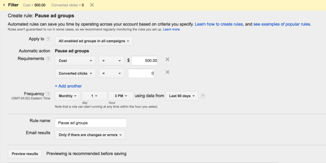Click help icon next to Apply to
326x163 pixels.
point(48,39)
